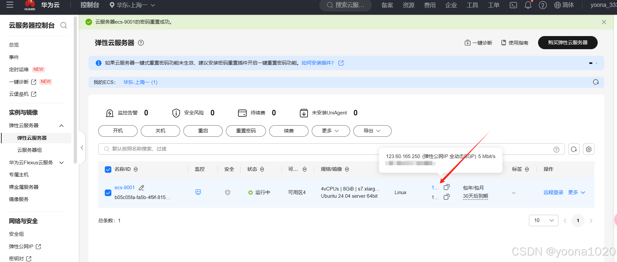Collapse the 弹性云服务器 sidebar group
This screenshot has width=617, height=262.
[x=61, y=126]
